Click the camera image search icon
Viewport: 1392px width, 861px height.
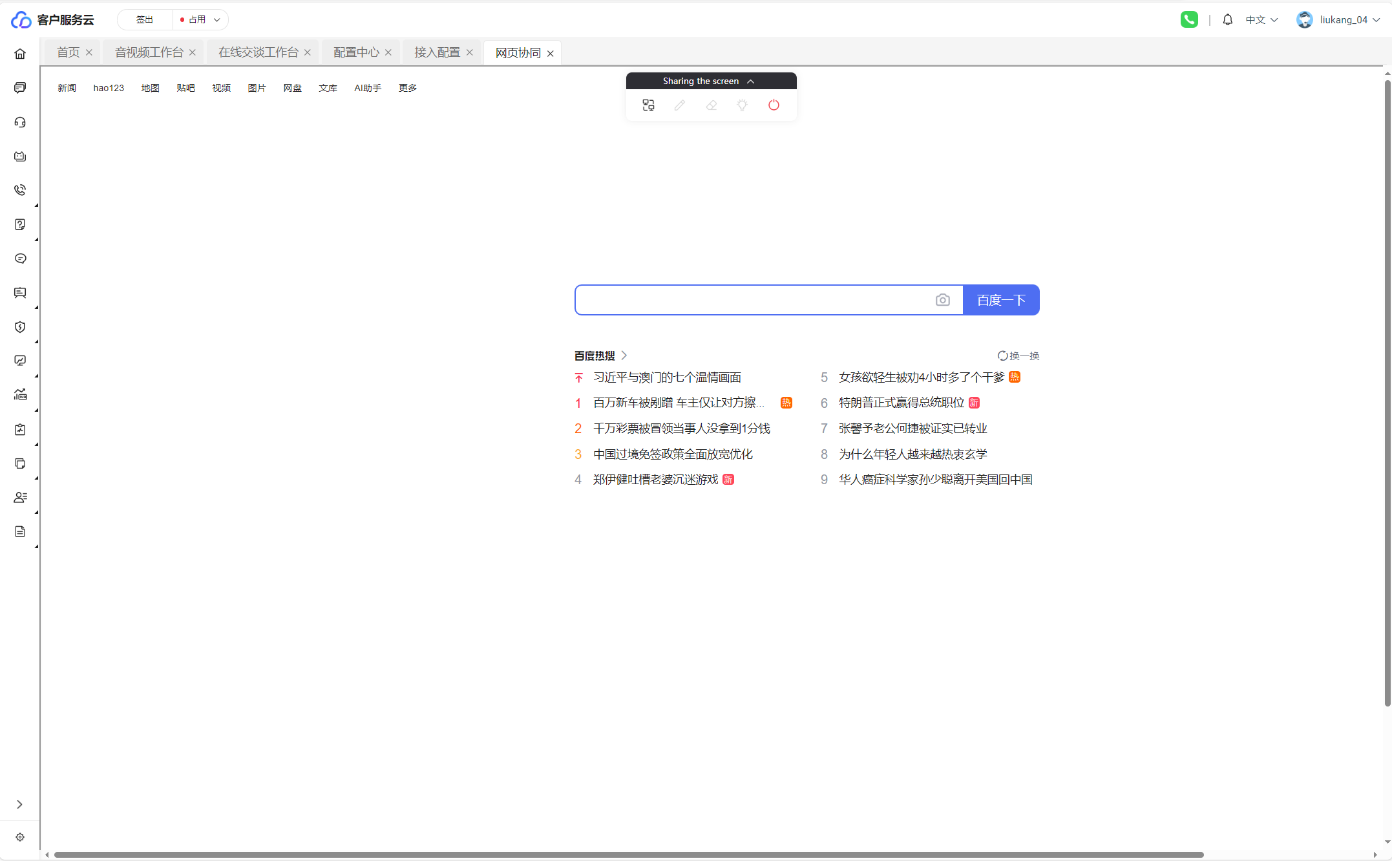click(x=943, y=300)
